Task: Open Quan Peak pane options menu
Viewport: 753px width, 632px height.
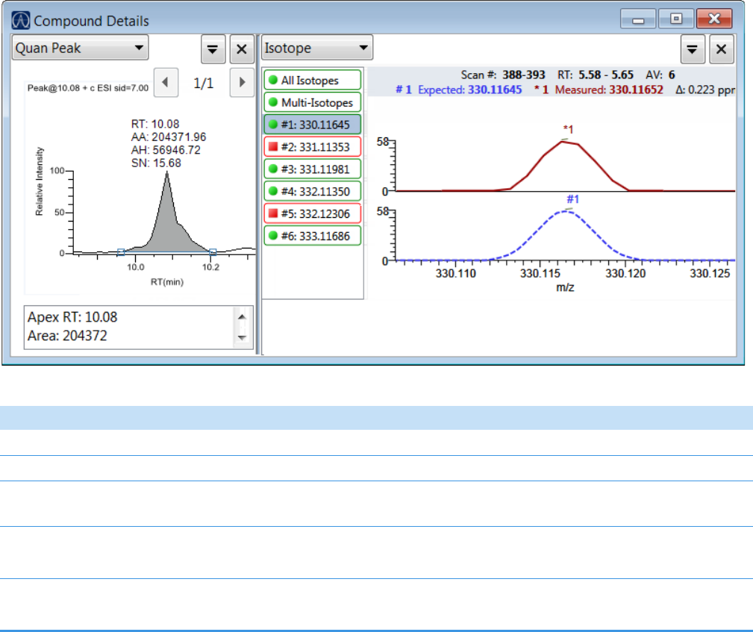Action: point(213,49)
